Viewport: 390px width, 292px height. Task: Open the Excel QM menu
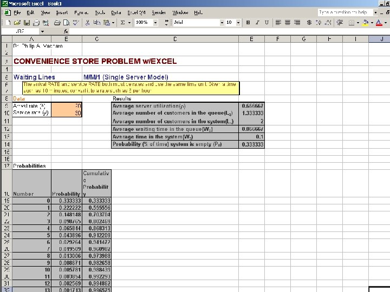[x=136, y=12]
